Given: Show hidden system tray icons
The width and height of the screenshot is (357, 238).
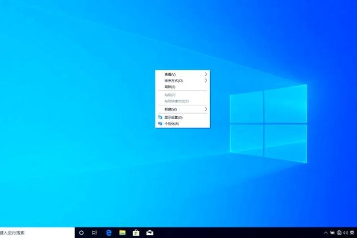Looking at the screenshot, I should [326, 233].
